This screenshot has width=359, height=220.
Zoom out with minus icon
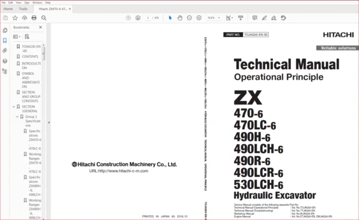(189, 18)
